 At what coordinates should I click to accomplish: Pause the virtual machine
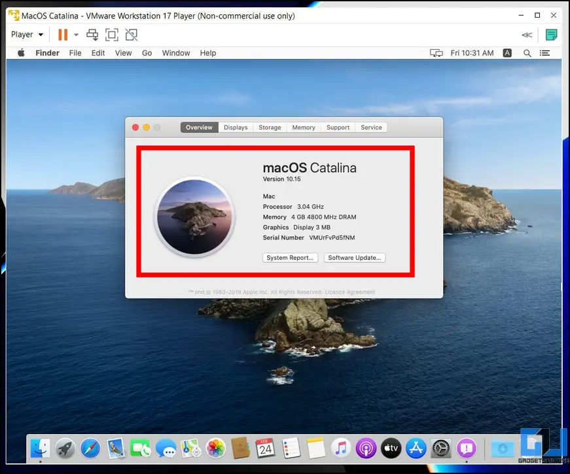click(63, 35)
